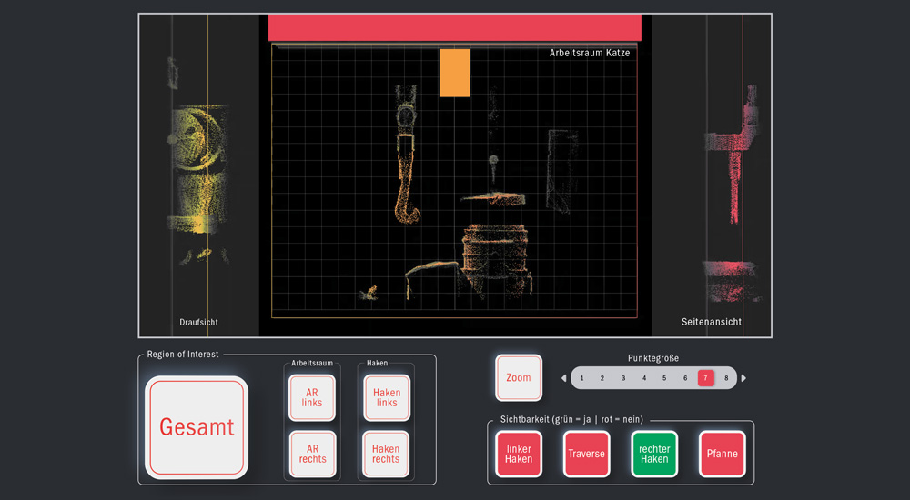Set Punktegröße to 1
The height and width of the screenshot is (500, 910).
click(x=582, y=378)
